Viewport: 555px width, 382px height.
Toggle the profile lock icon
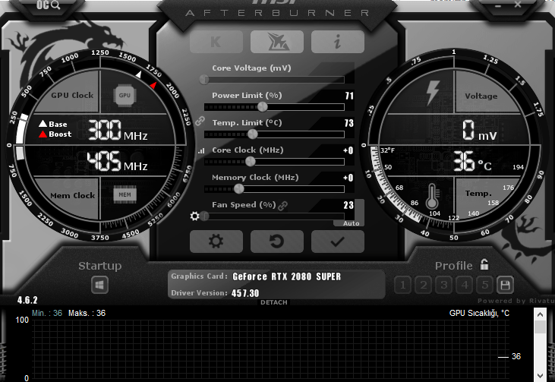pos(484,264)
